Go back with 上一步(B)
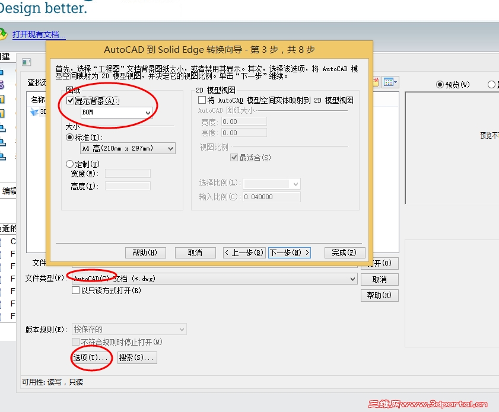This screenshot has width=499, height=412. 244,253
